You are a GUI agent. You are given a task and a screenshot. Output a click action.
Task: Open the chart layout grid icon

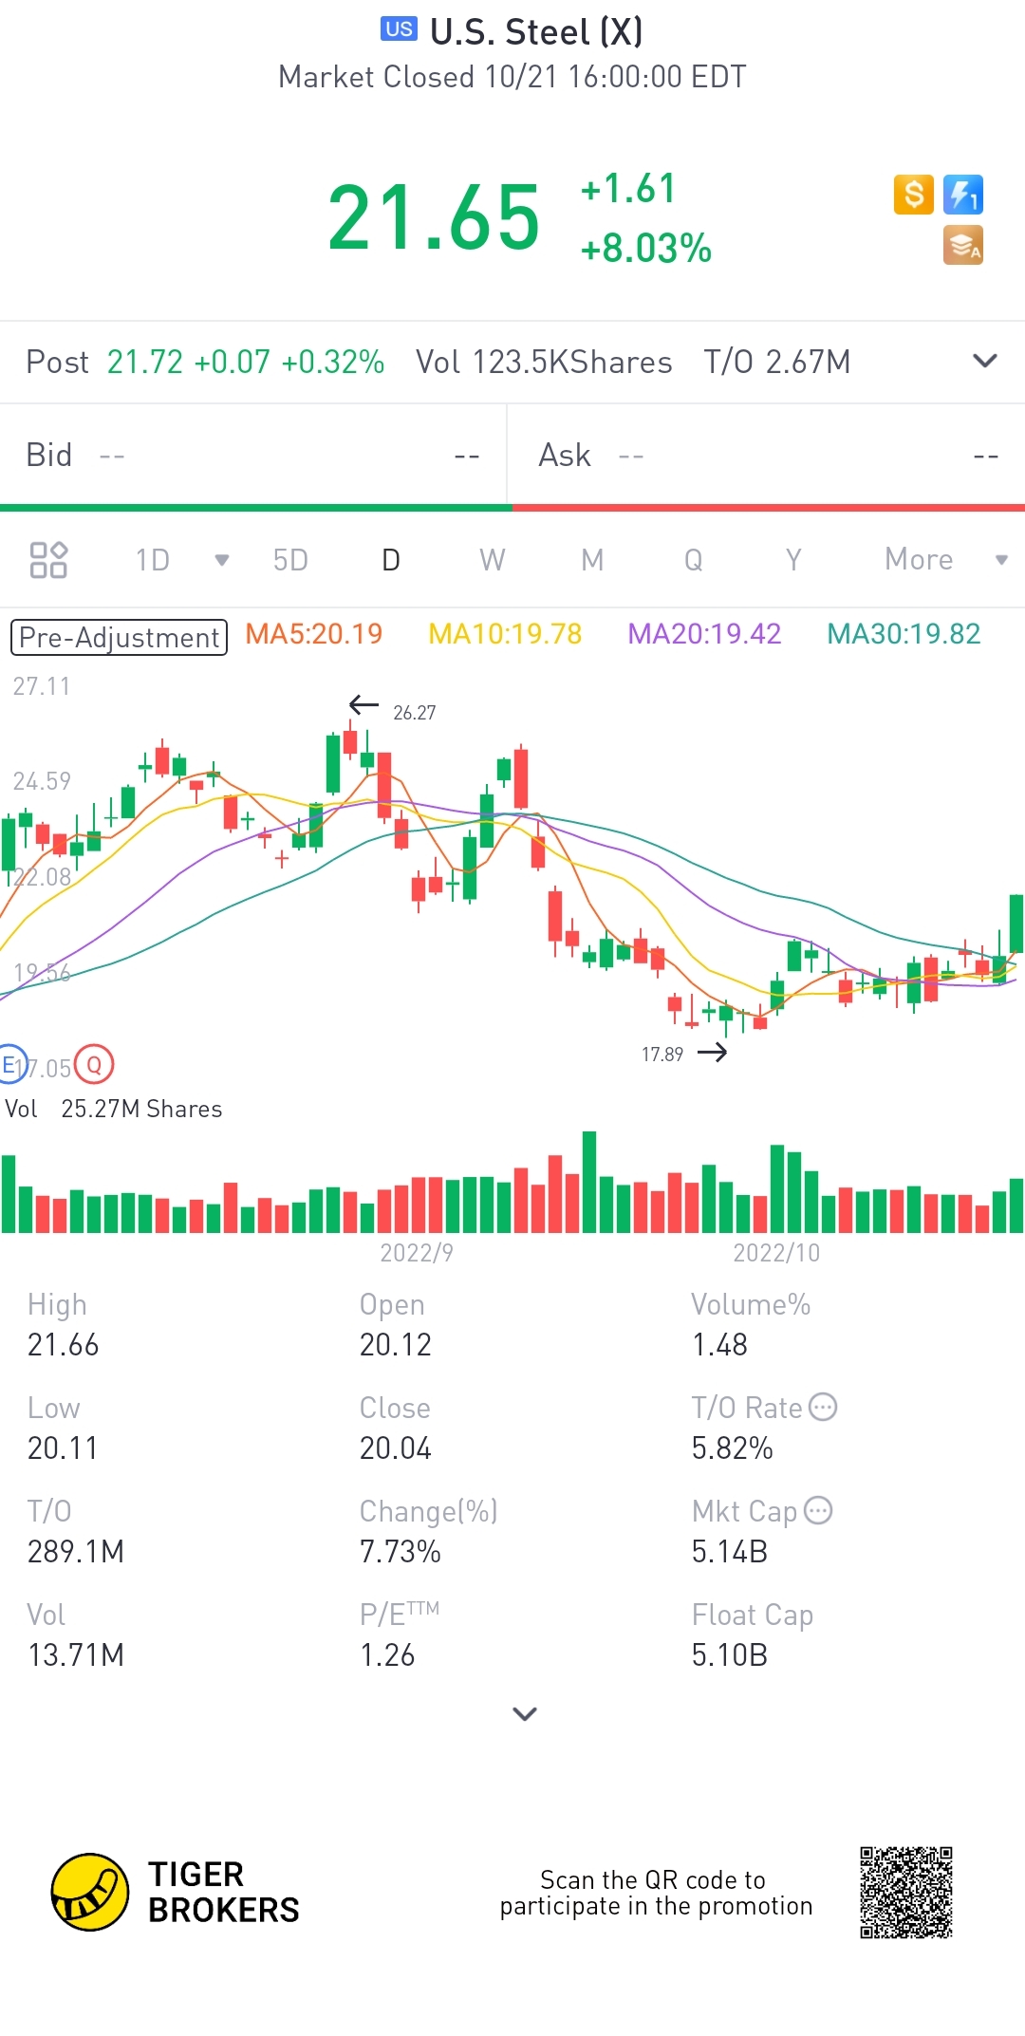tap(48, 560)
